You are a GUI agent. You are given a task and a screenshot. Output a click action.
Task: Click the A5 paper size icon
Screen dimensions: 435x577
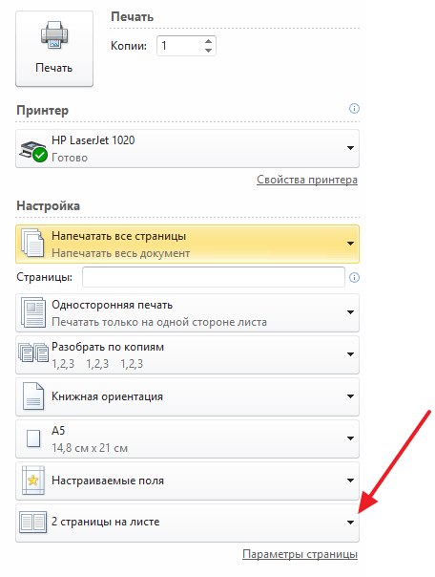[33, 438]
